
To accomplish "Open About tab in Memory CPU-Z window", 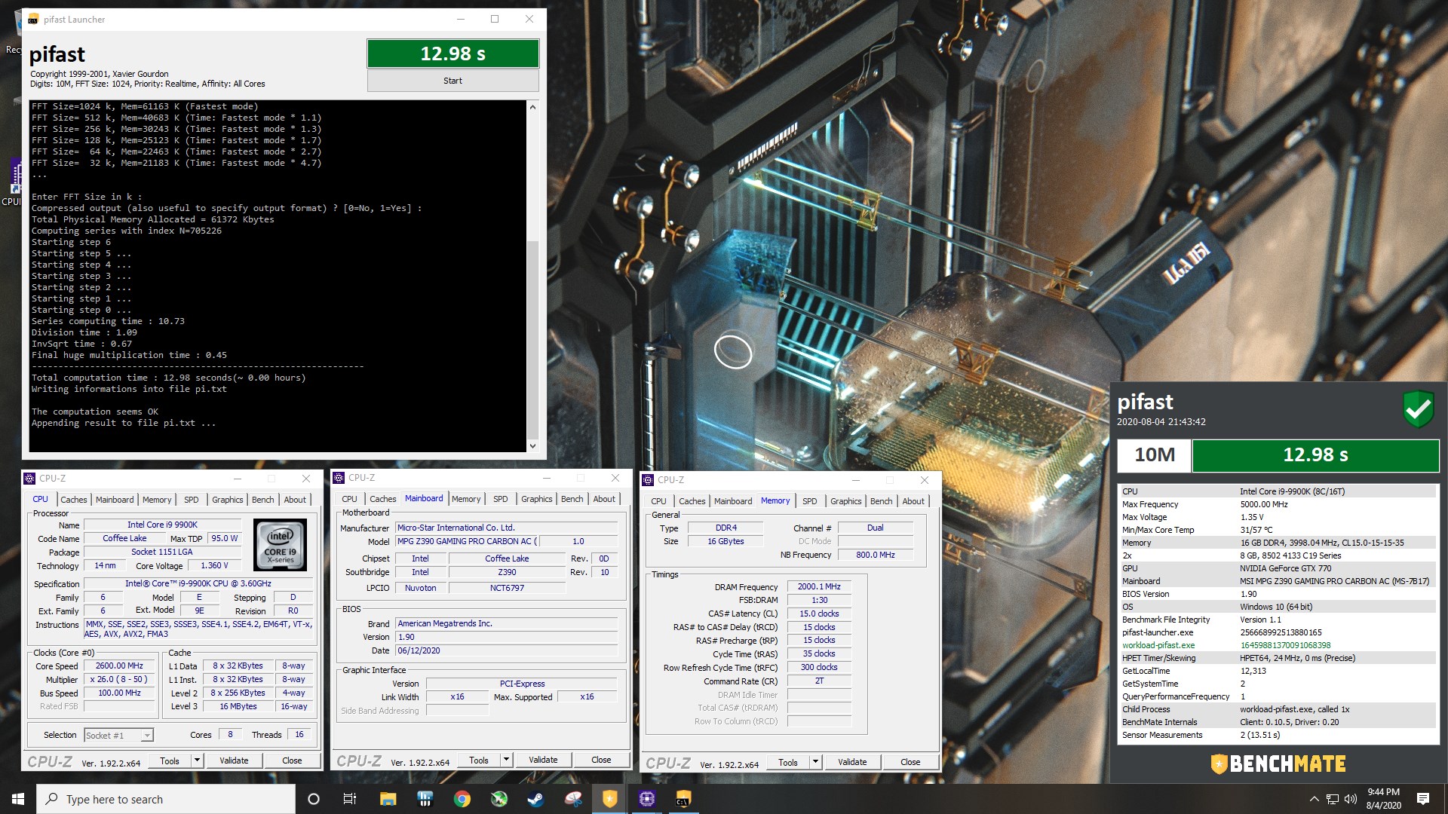I will tap(913, 501).
